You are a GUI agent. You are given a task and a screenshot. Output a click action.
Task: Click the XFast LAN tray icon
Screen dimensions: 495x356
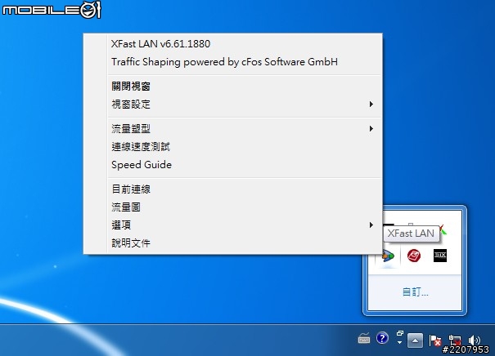[388, 256]
